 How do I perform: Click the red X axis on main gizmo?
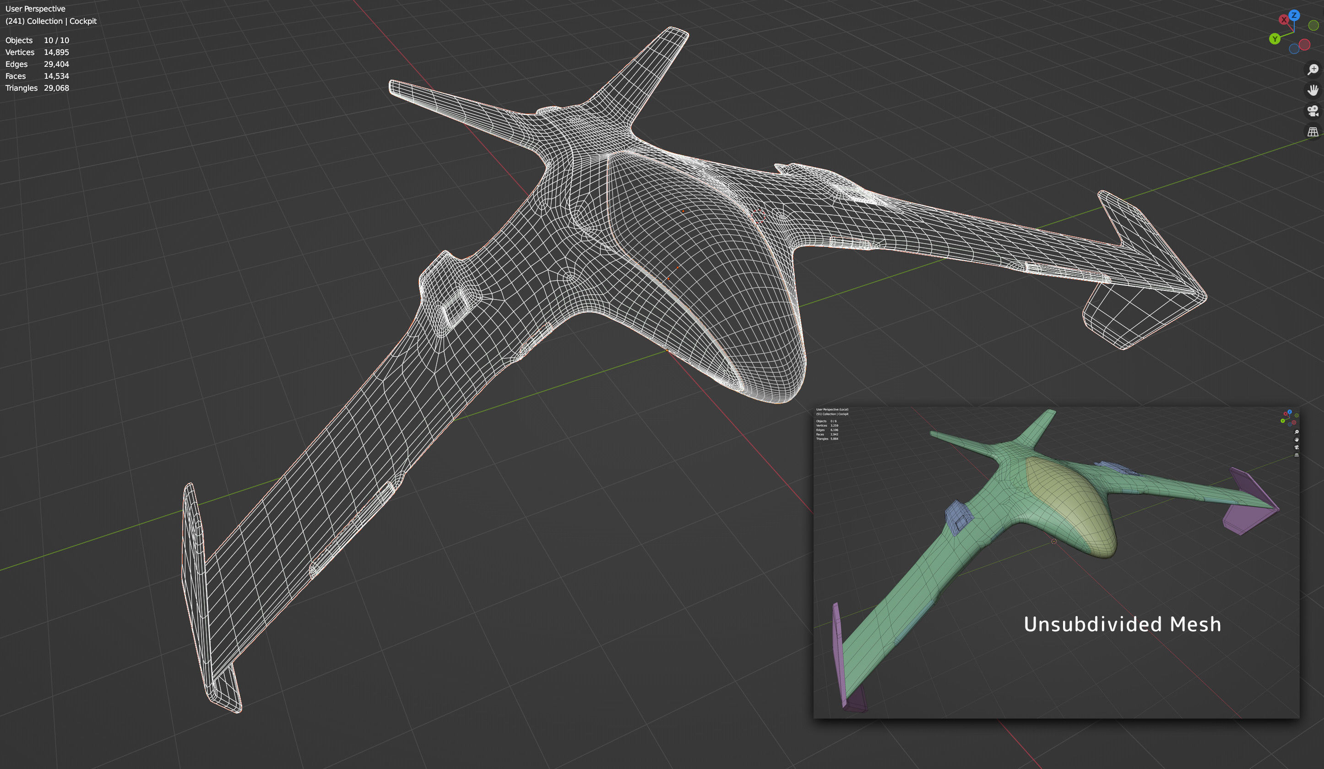[x=1284, y=20]
